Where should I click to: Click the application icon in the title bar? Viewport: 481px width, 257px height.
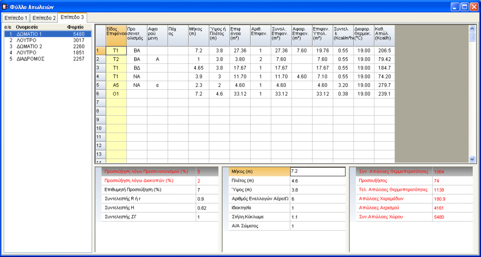tap(5, 7)
